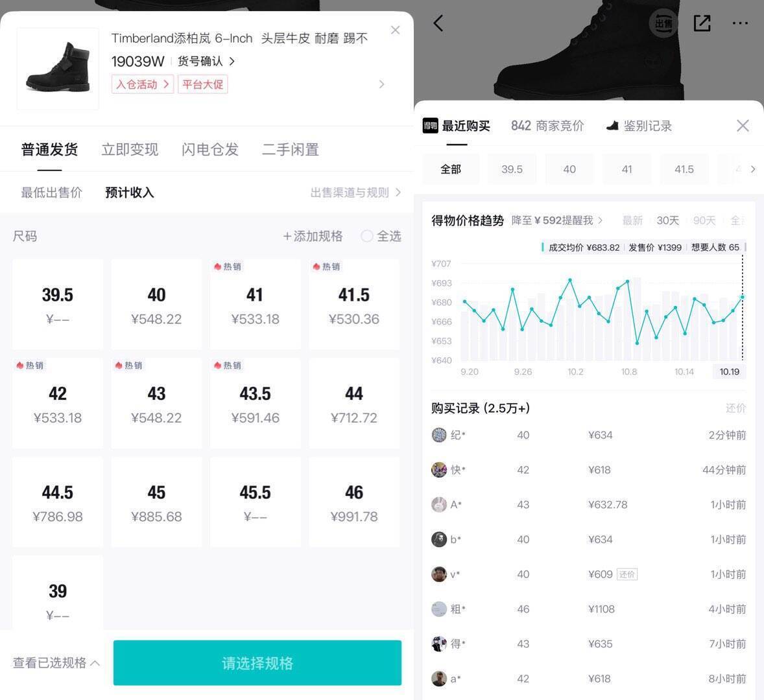764x700 pixels.
Task: Open the three-dot more menu
Action: point(739,23)
